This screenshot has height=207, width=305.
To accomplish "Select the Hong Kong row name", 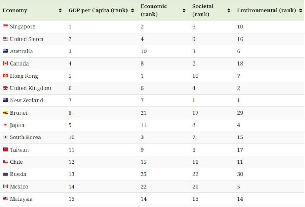I will tap(24, 76).
